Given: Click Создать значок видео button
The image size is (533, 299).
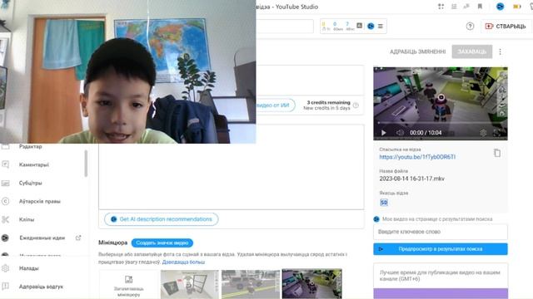Looking at the screenshot, I should (x=162, y=243).
